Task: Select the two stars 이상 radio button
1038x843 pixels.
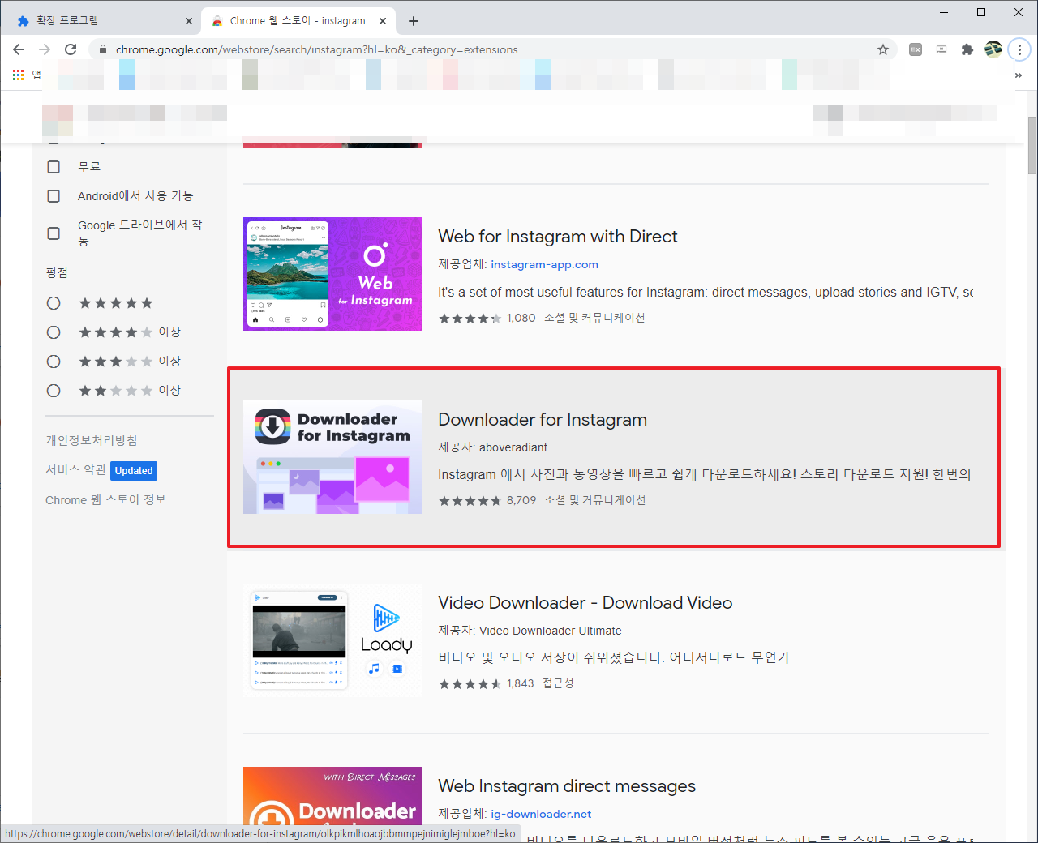Action: tap(54, 391)
